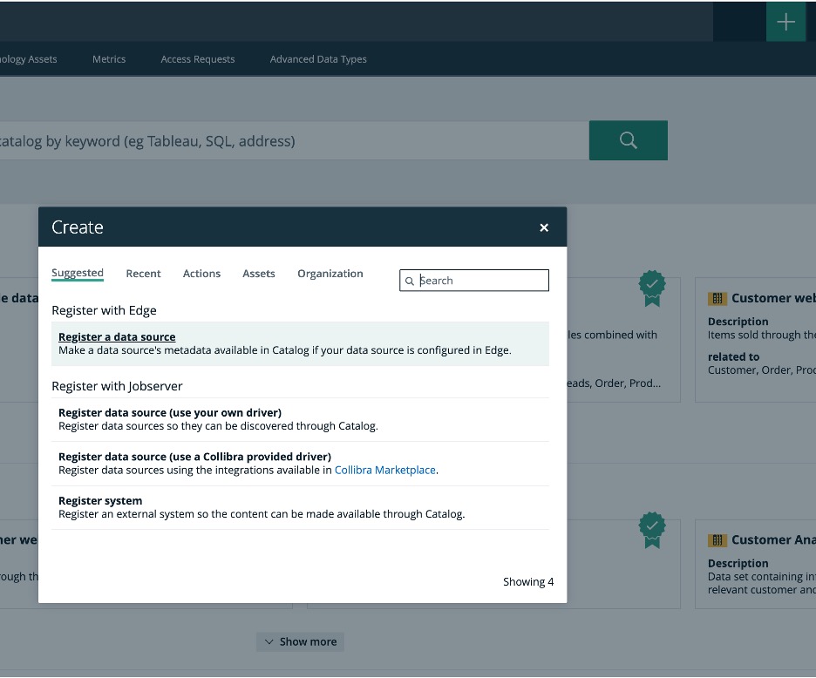Click the Customer Analytics data set icon
This screenshot has height=678, width=816.
click(x=717, y=540)
